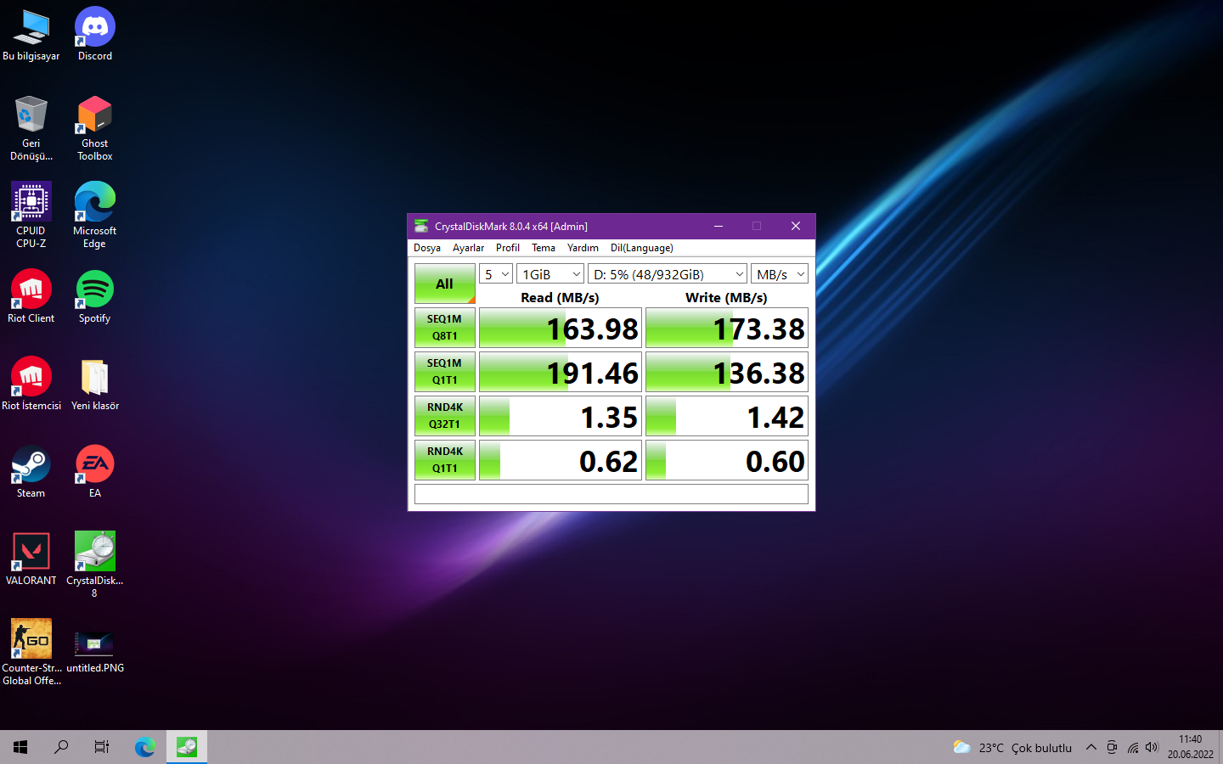Run the SEQ1M Q1T1 test
The width and height of the screenshot is (1223, 764).
click(445, 372)
